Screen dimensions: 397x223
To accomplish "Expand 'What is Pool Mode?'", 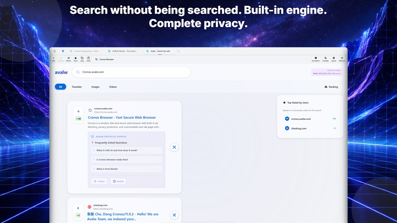I will pos(126,169).
